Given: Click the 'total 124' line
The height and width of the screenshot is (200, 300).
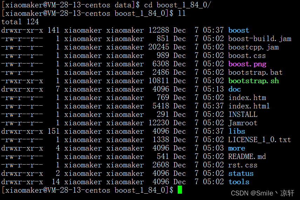Looking at the screenshot, I should (x=20, y=22).
